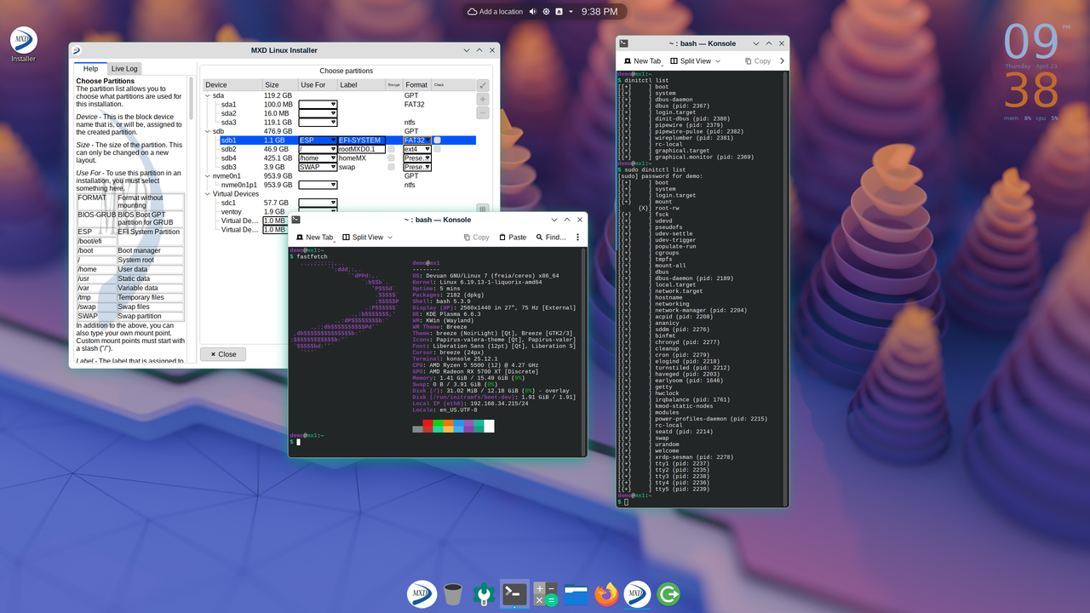
Task: Switch to the Live Log tab
Action: pyautogui.click(x=124, y=68)
